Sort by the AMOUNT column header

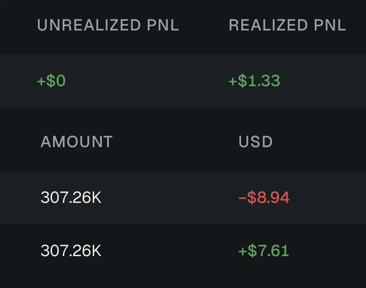tap(77, 142)
